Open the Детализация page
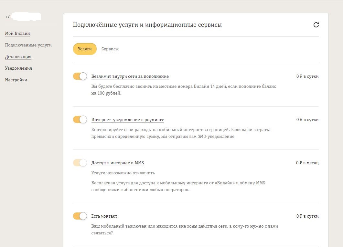Viewport: 343px width, 247px height. click(x=18, y=57)
